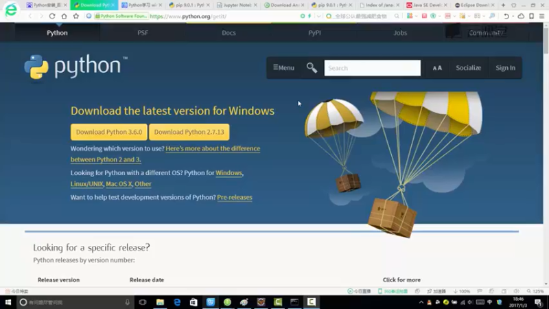Launch Microsoft Edge from the taskbar

[x=177, y=302]
